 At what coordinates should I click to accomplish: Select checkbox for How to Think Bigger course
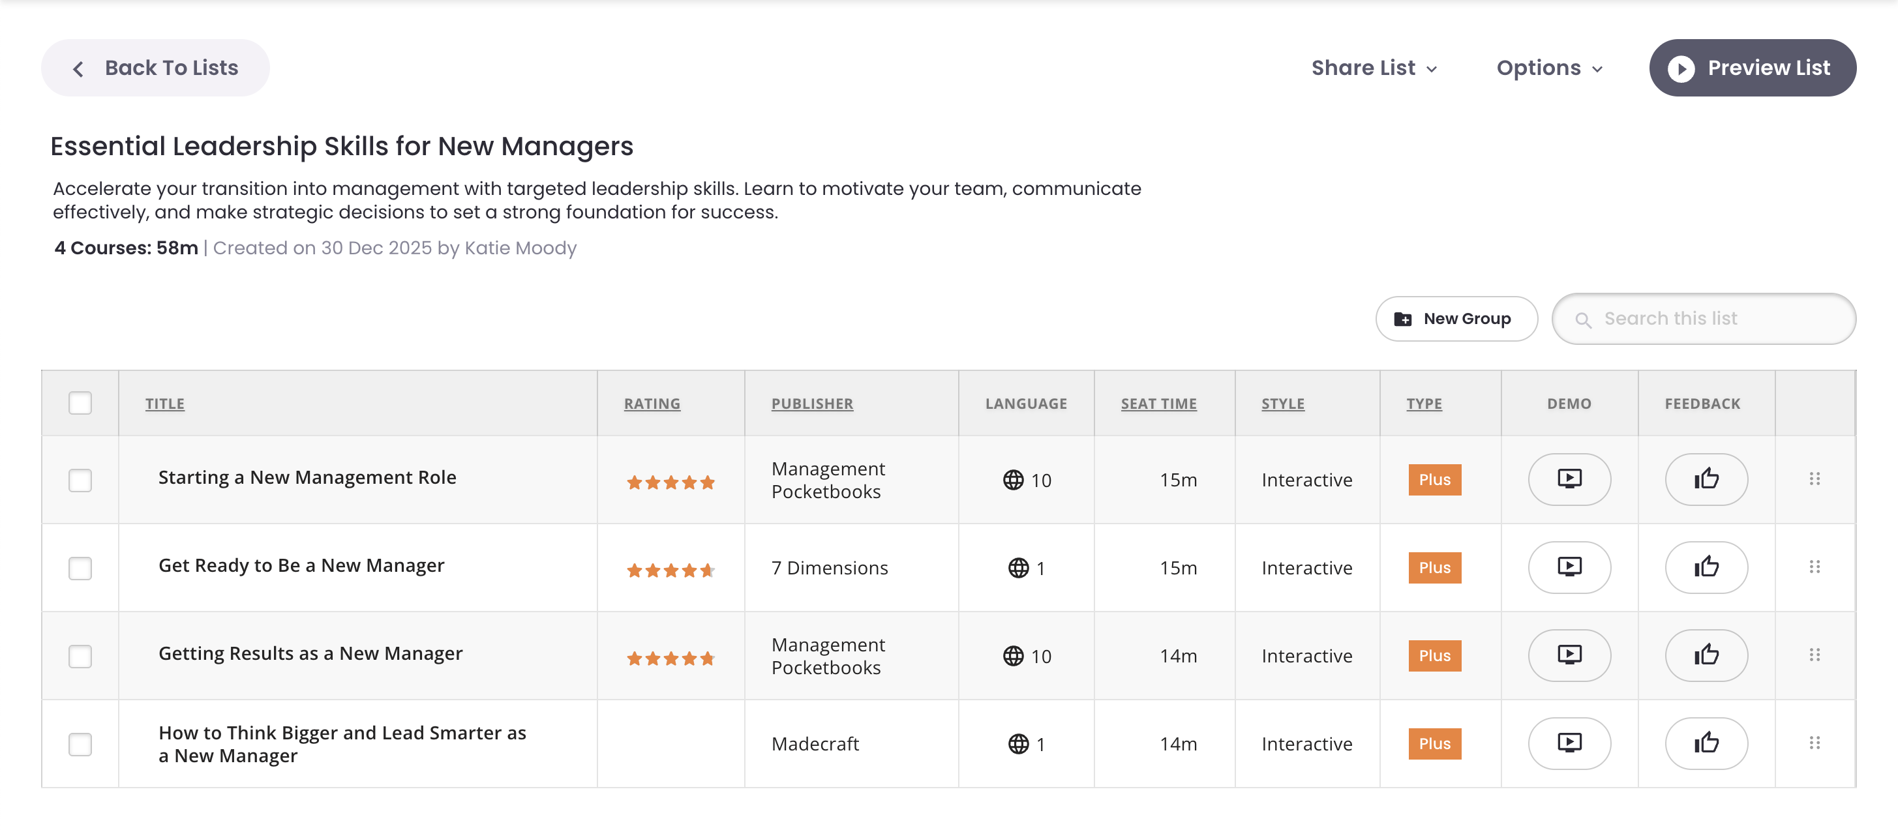coord(80,744)
